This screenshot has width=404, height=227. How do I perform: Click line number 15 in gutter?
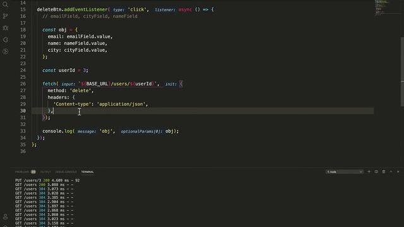(23, 9)
